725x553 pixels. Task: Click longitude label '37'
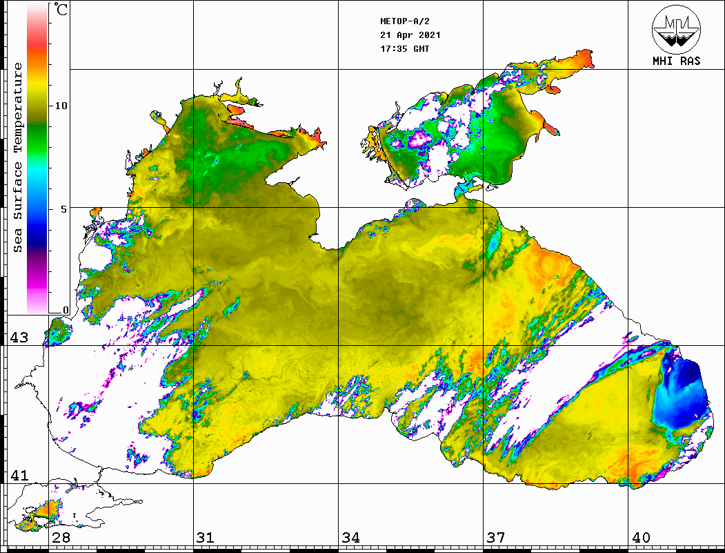tap(496, 538)
